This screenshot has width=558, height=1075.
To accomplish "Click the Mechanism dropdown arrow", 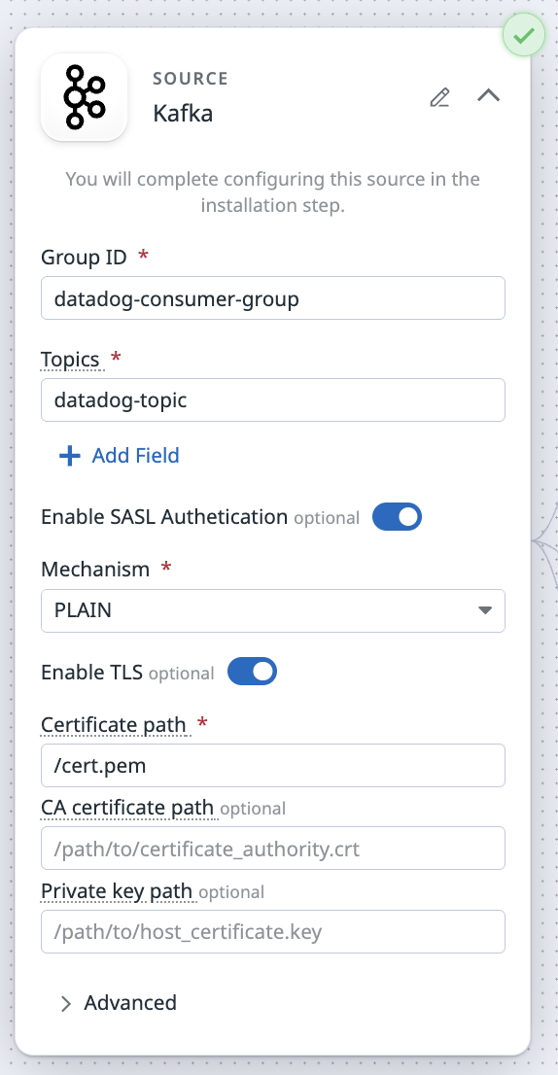I will tap(485, 610).
